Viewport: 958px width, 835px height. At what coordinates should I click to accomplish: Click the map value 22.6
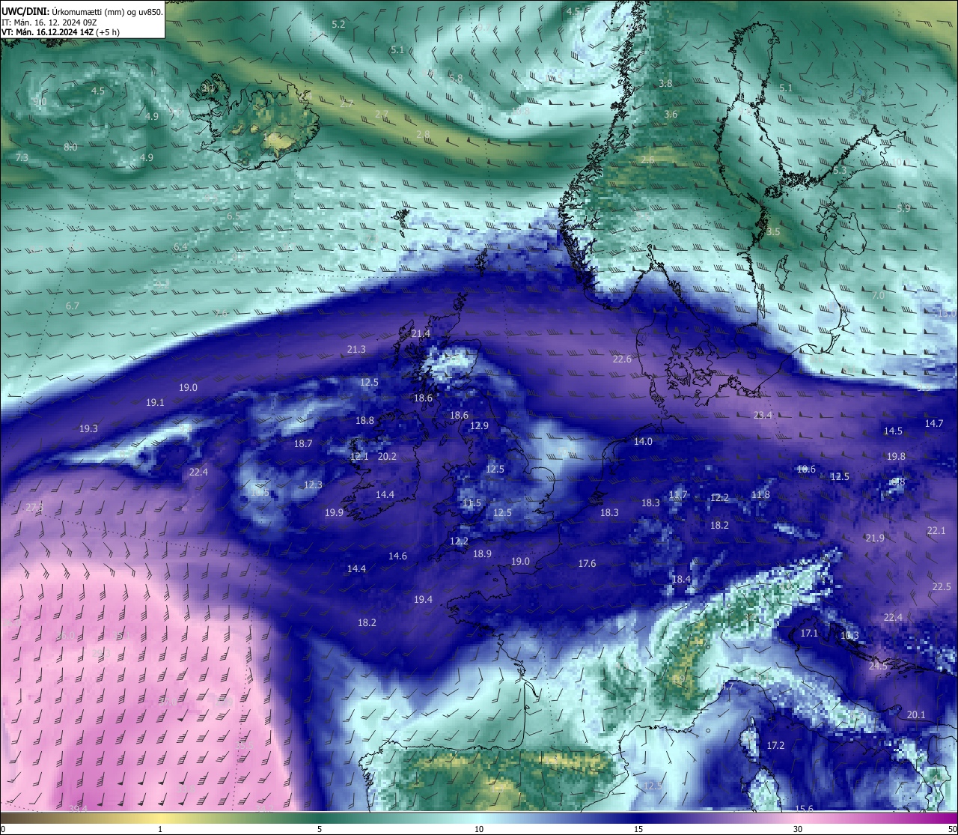[622, 359]
